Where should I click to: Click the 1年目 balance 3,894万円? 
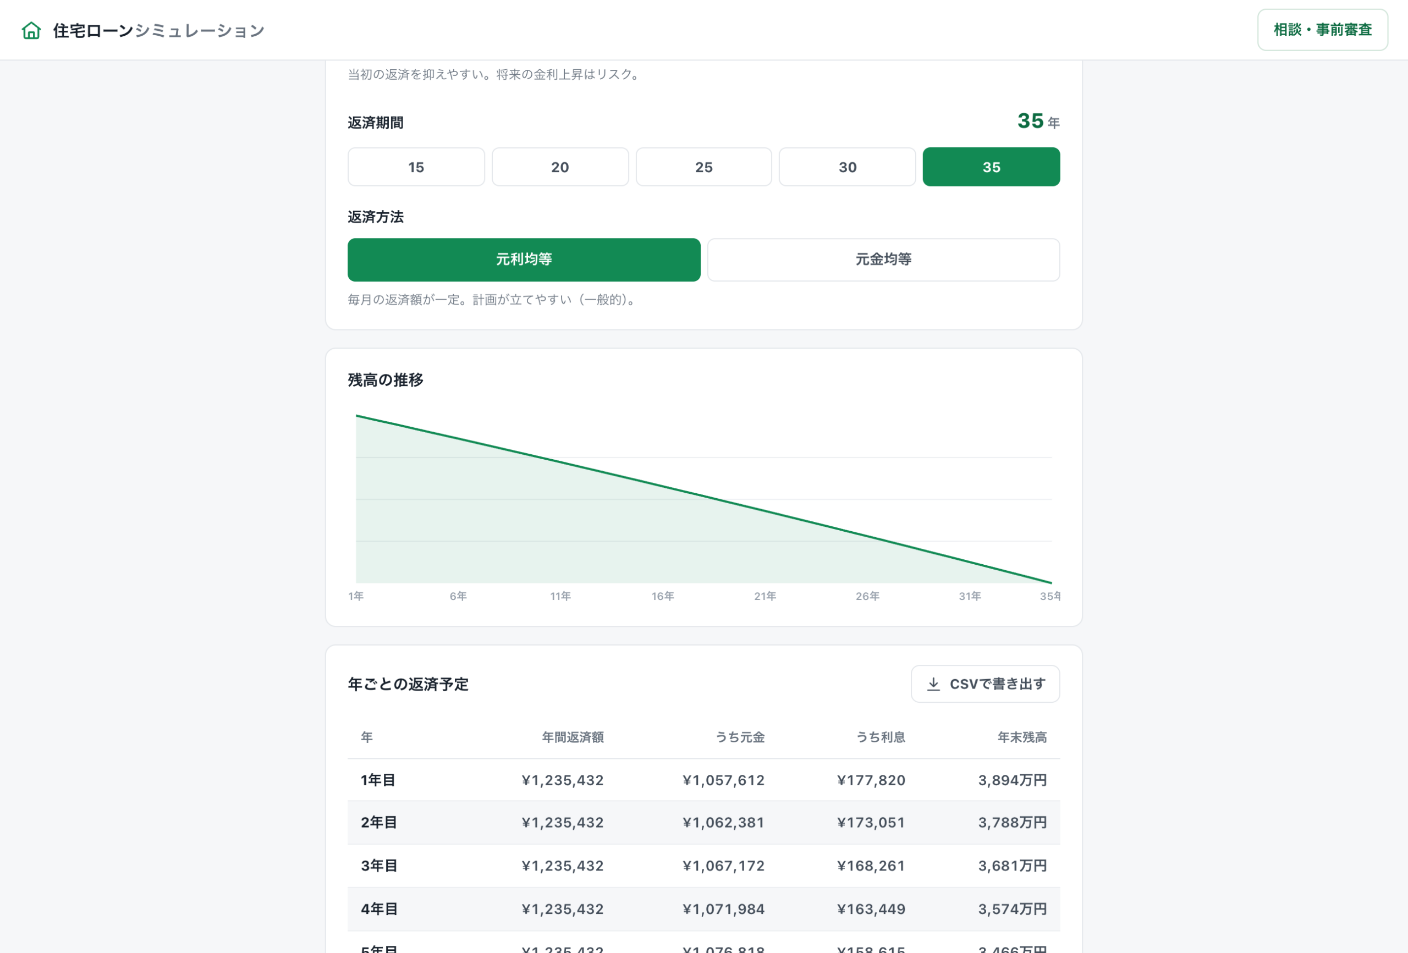1013,780
